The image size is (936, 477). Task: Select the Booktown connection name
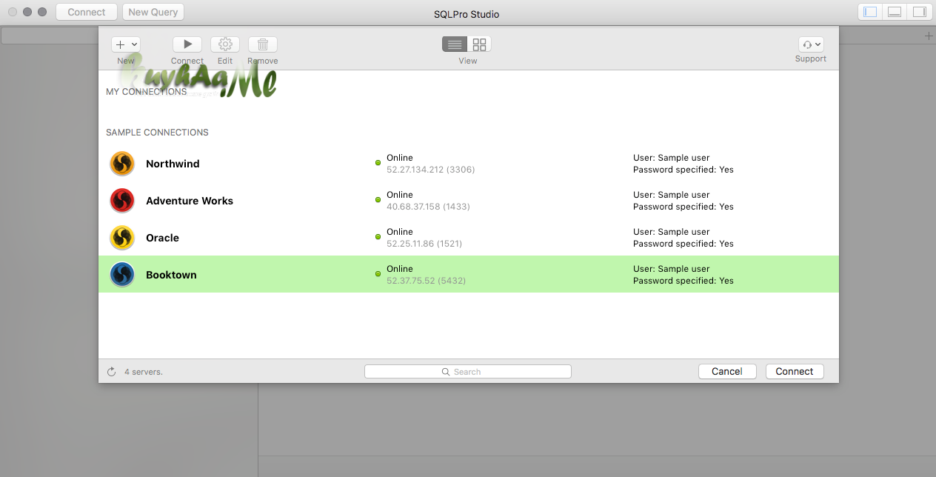point(171,275)
